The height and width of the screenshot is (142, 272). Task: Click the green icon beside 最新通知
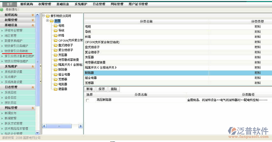[2, 10]
